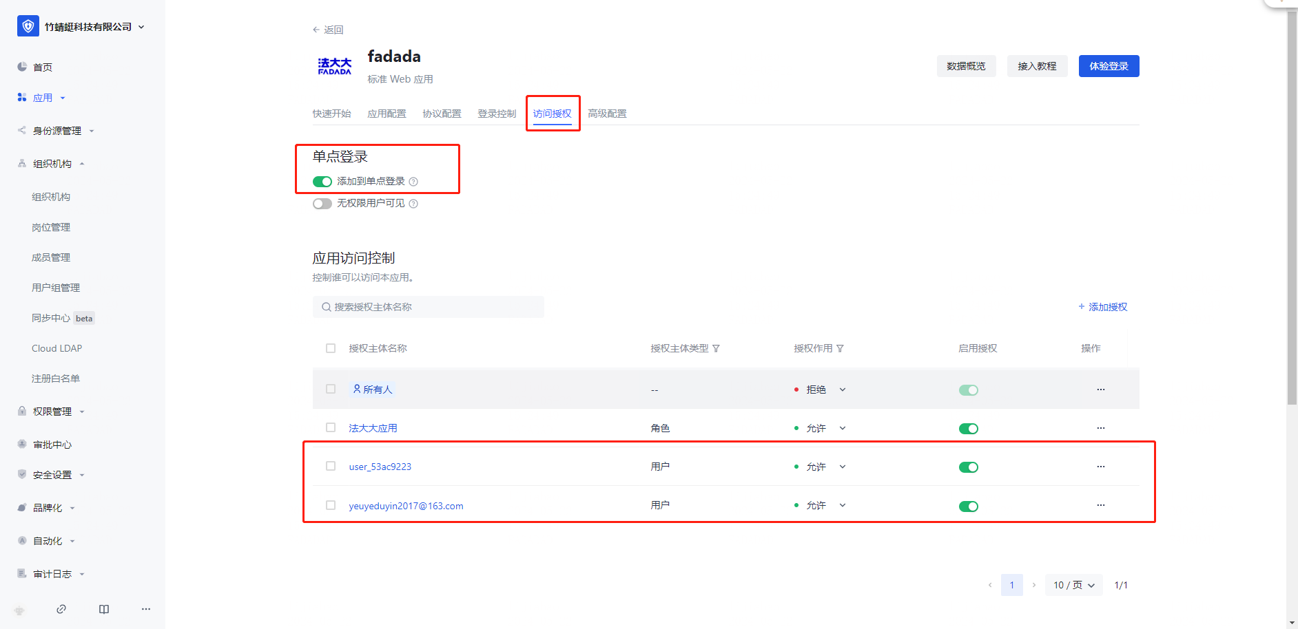Click the icon beside 品牌化

click(x=22, y=507)
